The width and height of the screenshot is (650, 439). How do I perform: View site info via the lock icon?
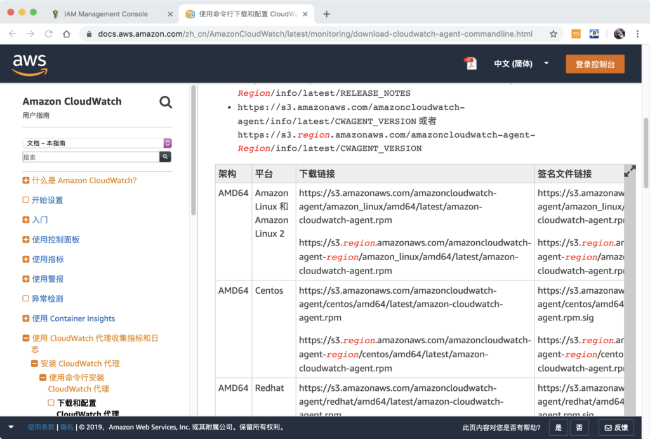(x=89, y=34)
